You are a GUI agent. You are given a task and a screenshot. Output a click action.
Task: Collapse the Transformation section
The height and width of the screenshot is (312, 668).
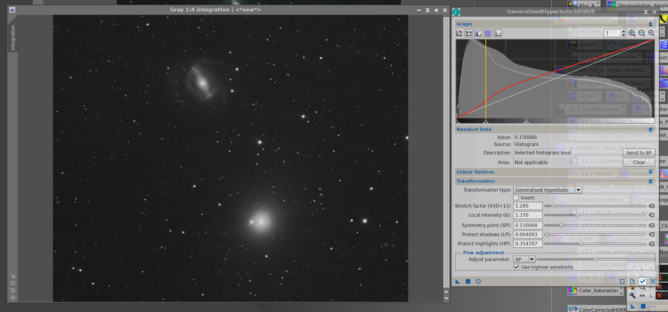click(x=650, y=181)
